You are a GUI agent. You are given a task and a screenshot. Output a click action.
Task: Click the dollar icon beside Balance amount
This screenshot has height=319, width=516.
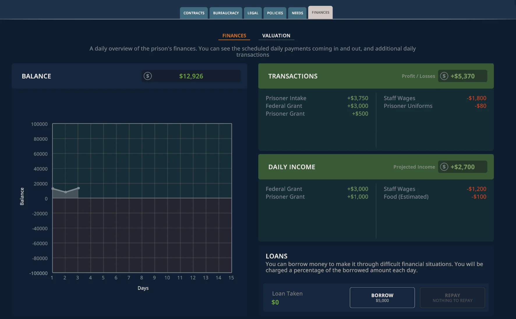click(x=148, y=76)
